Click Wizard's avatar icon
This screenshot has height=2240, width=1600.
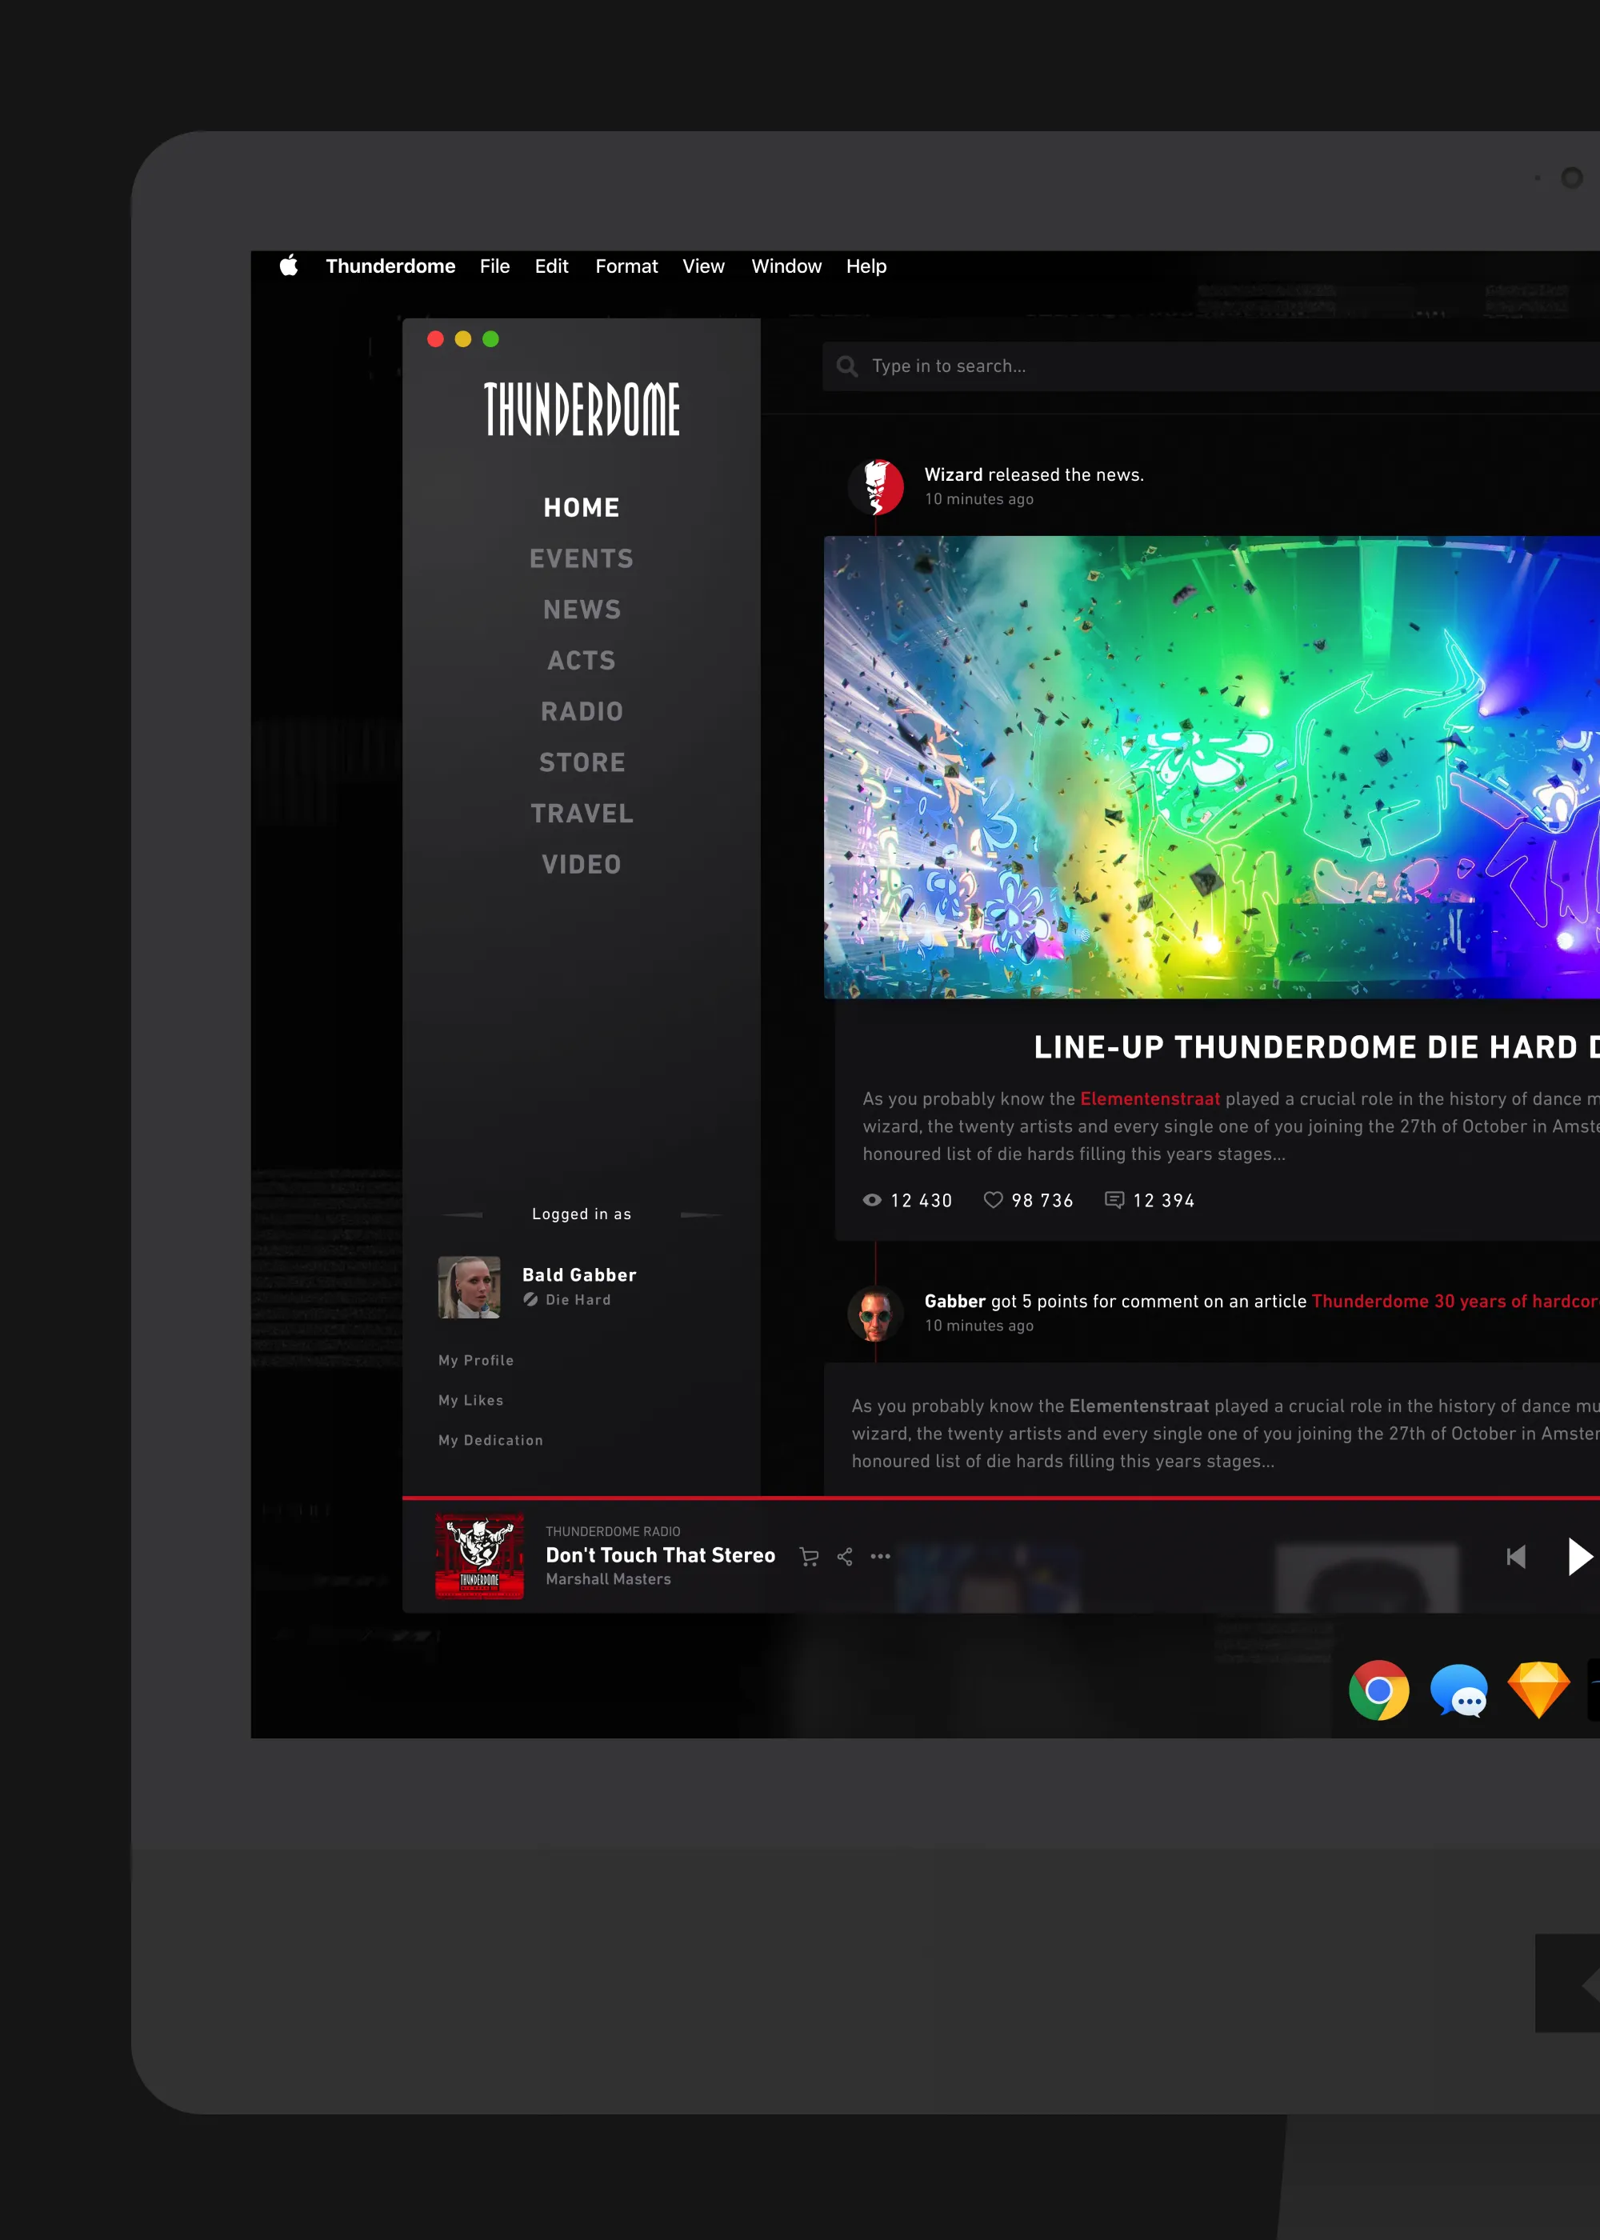coord(876,486)
